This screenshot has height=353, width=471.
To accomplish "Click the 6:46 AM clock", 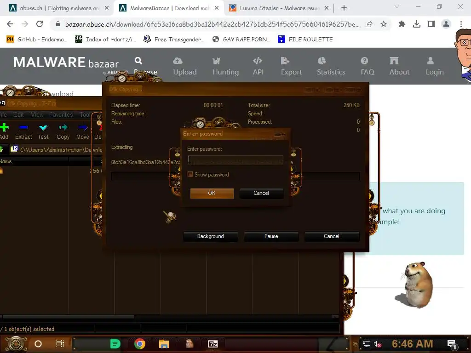I will click(412, 344).
